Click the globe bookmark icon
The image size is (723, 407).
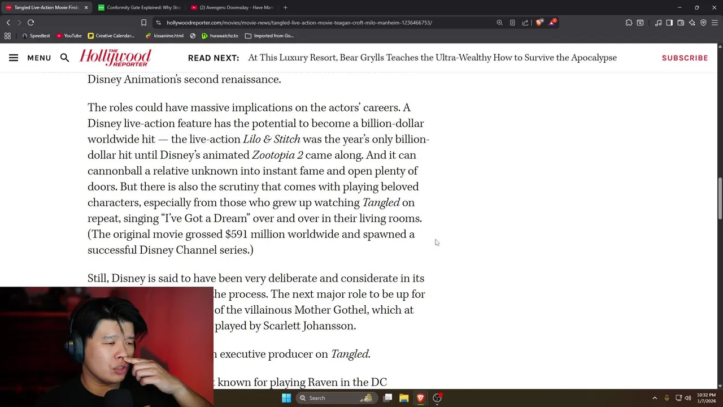point(193,36)
